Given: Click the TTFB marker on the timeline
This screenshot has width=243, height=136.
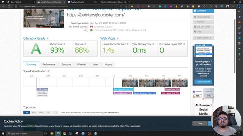Looking at the screenshot, I should coord(42,89).
